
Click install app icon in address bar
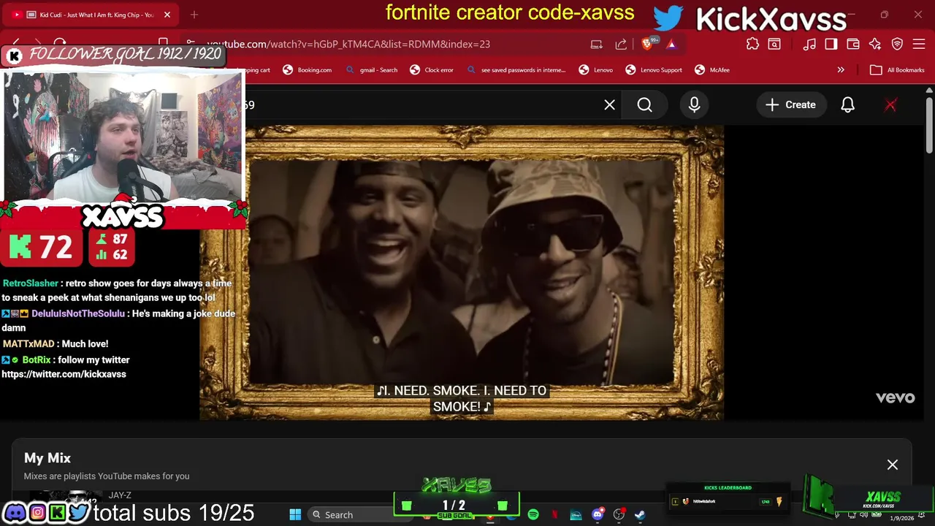point(597,44)
